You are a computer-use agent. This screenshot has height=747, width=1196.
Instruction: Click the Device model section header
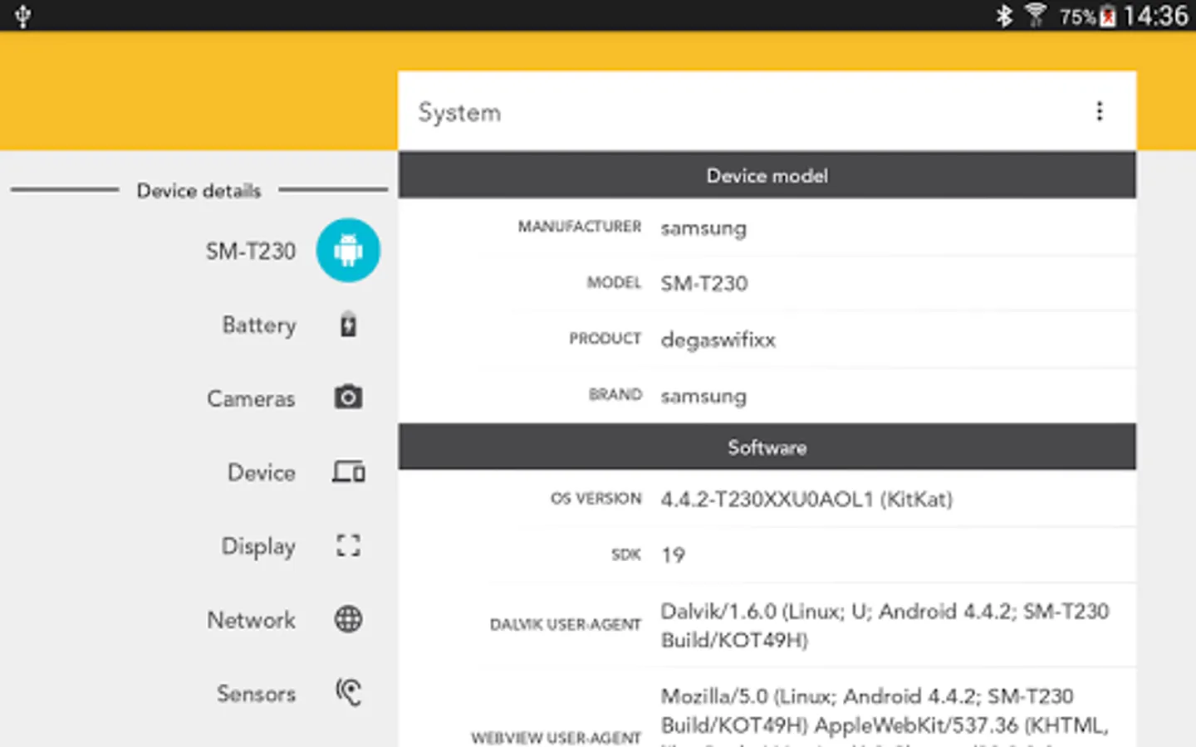(767, 175)
